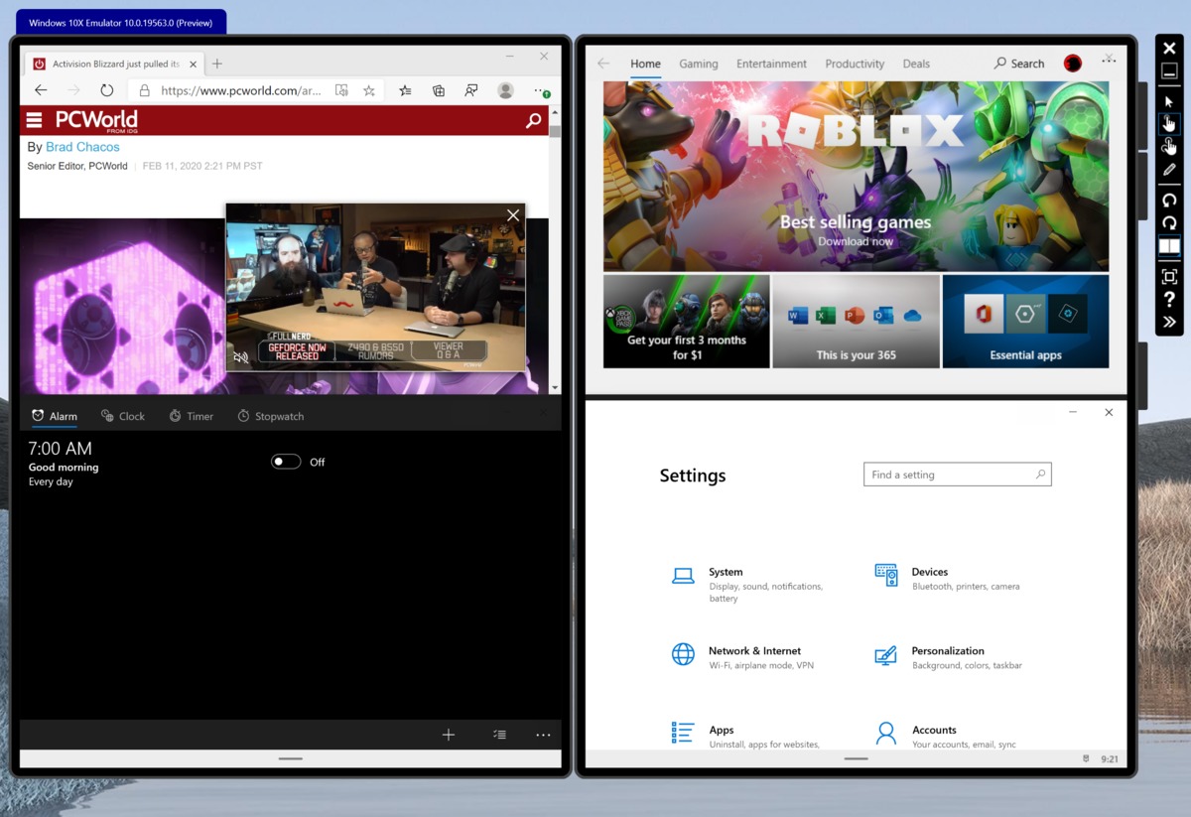Switch to the Alarm tab
1191x817 pixels.
[55, 416]
